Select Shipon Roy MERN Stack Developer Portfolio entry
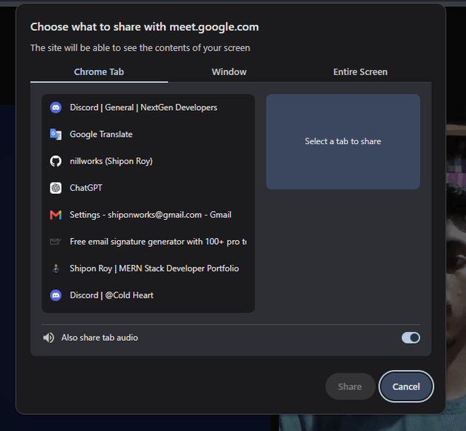The height and width of the screenshot is (431, 466). click(148, 269)
